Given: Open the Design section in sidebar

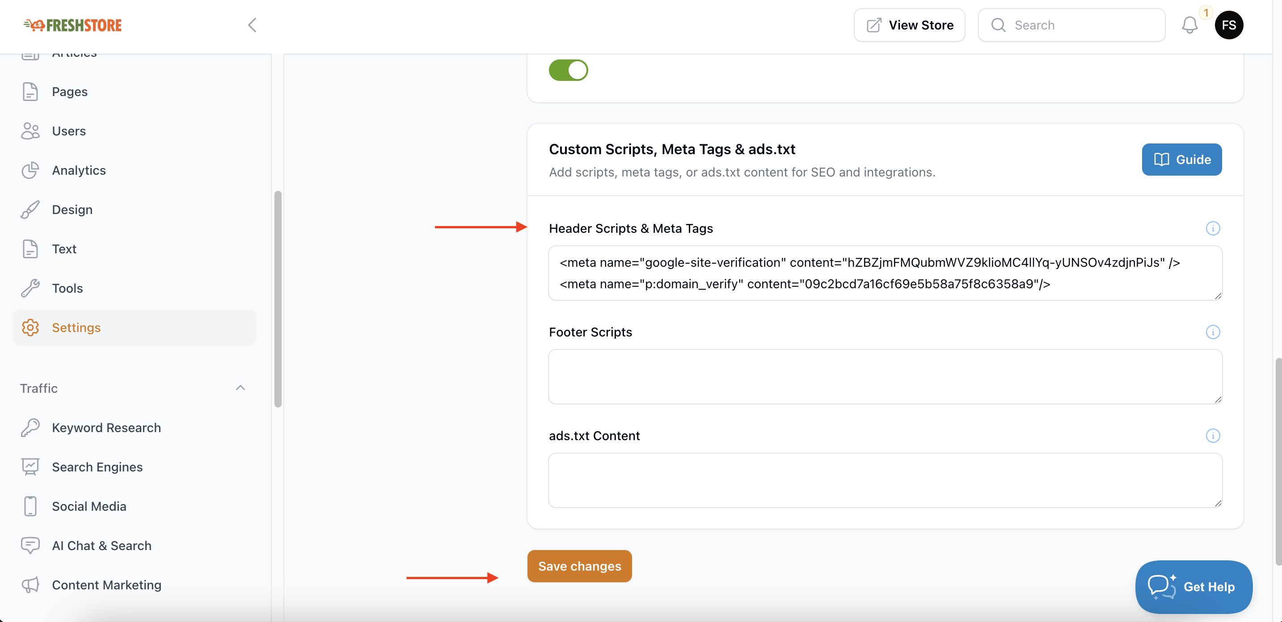Looking at the screenshot, I should tap(72, 210).
